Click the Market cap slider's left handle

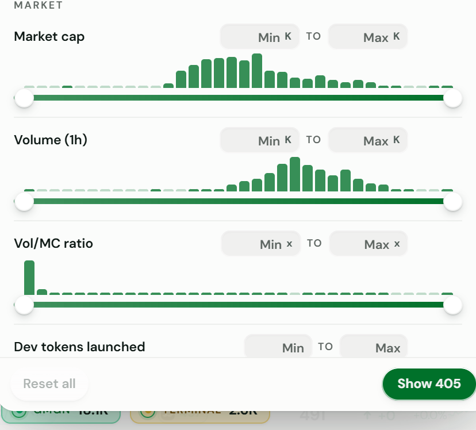coord(24,98)
